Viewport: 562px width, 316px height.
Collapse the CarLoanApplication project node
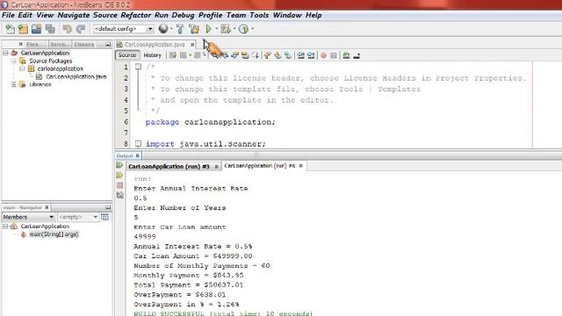pos(5,53)
